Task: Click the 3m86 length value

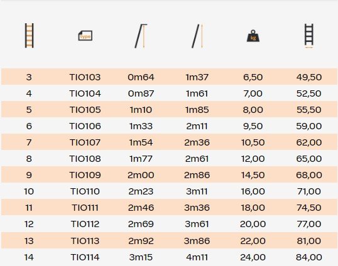Action: coord(197,241)
